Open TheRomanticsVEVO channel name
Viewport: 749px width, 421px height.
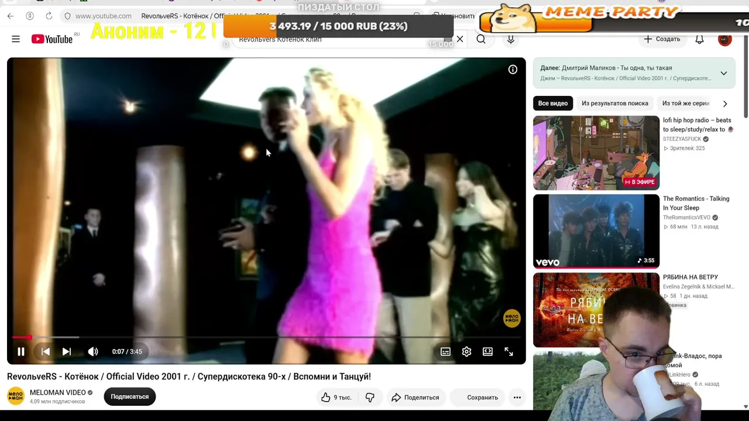686,218
